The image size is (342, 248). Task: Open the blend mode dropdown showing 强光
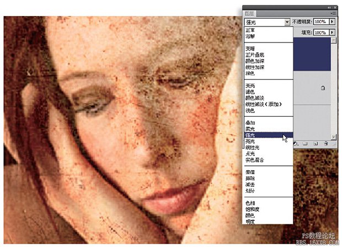coord(267,22)
